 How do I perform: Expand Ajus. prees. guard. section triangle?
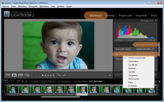[156, 49]
